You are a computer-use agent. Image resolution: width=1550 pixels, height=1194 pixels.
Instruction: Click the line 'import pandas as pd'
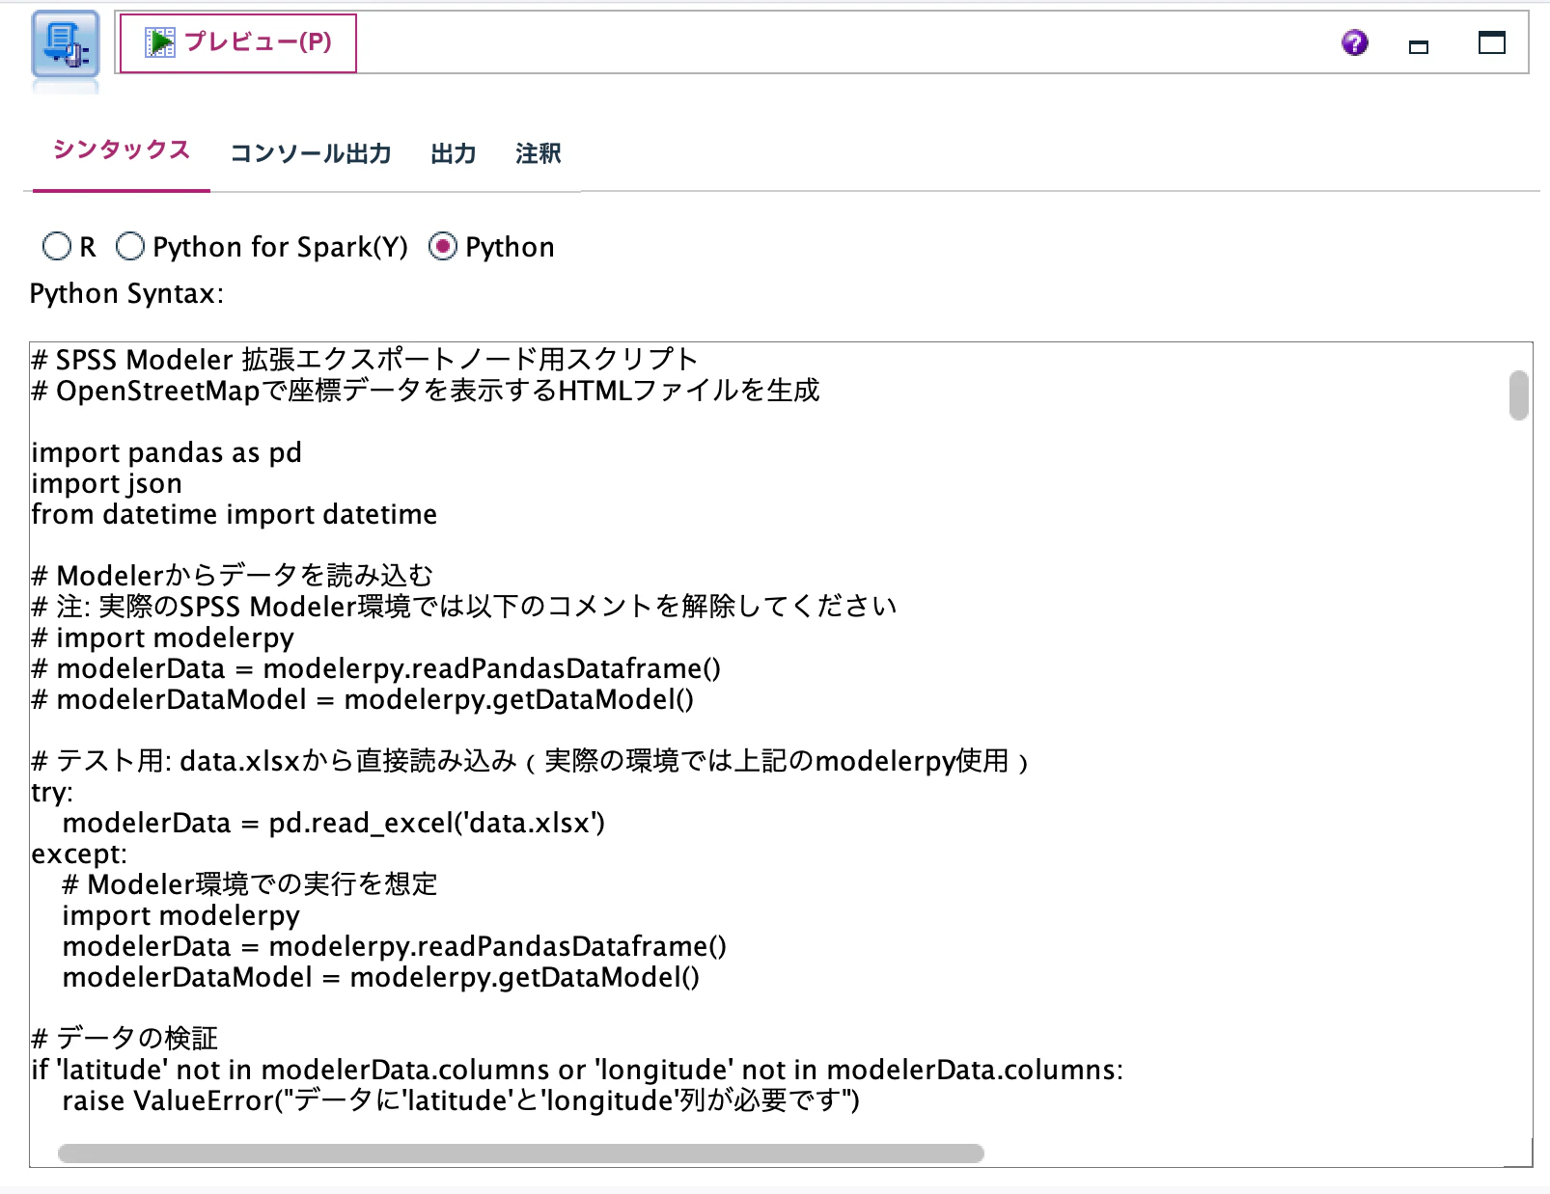point(167,452)
